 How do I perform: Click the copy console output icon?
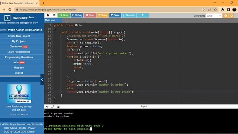[x=58, y=107]
